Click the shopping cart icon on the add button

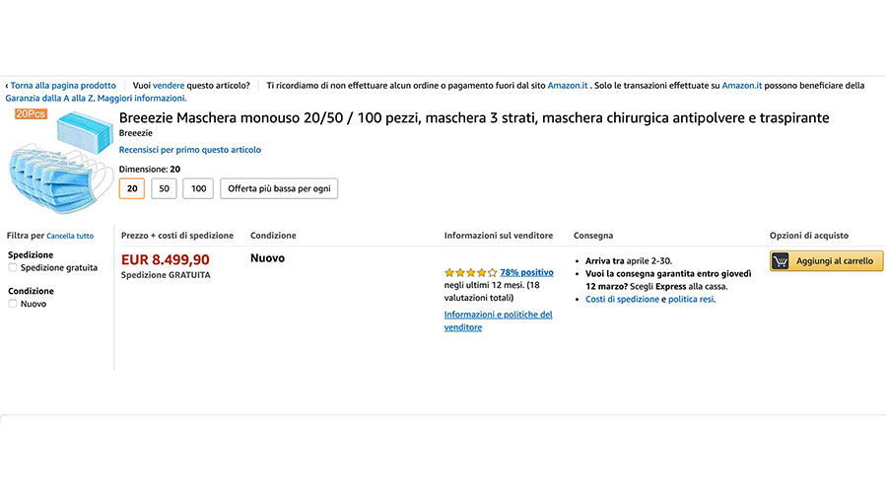(x=781, y=261)
